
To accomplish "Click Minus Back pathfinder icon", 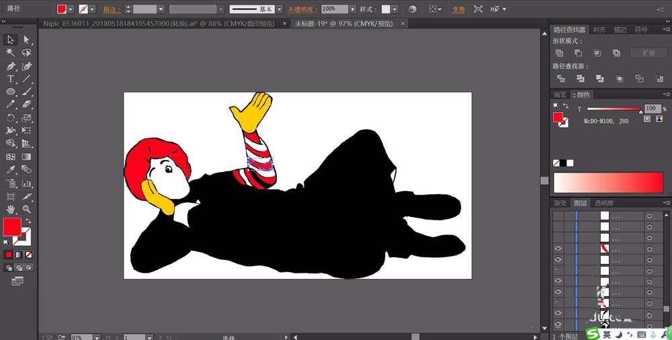I will [x=660, y=79].
